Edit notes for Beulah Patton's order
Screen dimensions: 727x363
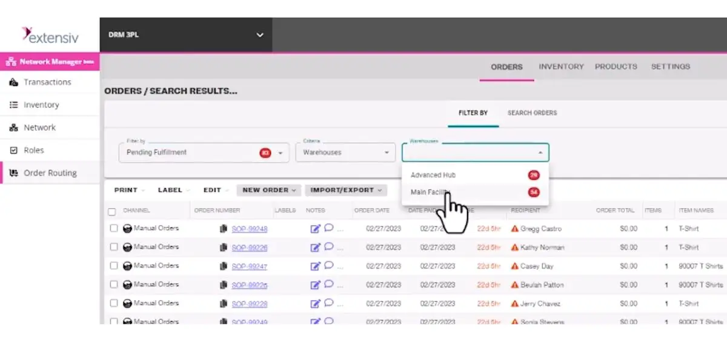[x=315, y=285]
